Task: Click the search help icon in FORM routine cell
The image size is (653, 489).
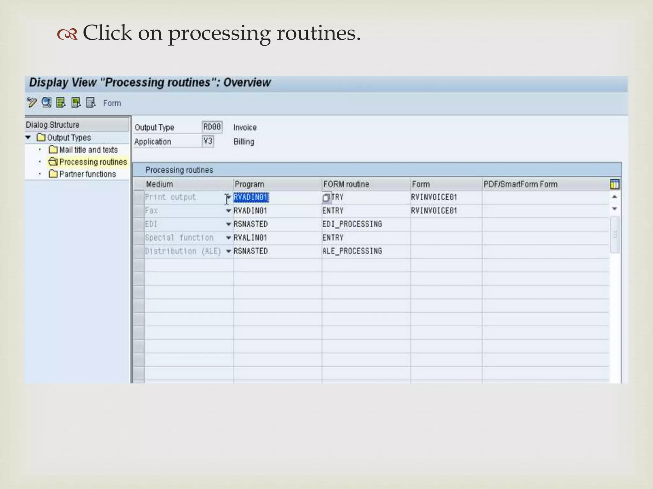Action: click(x=326, y=198)
